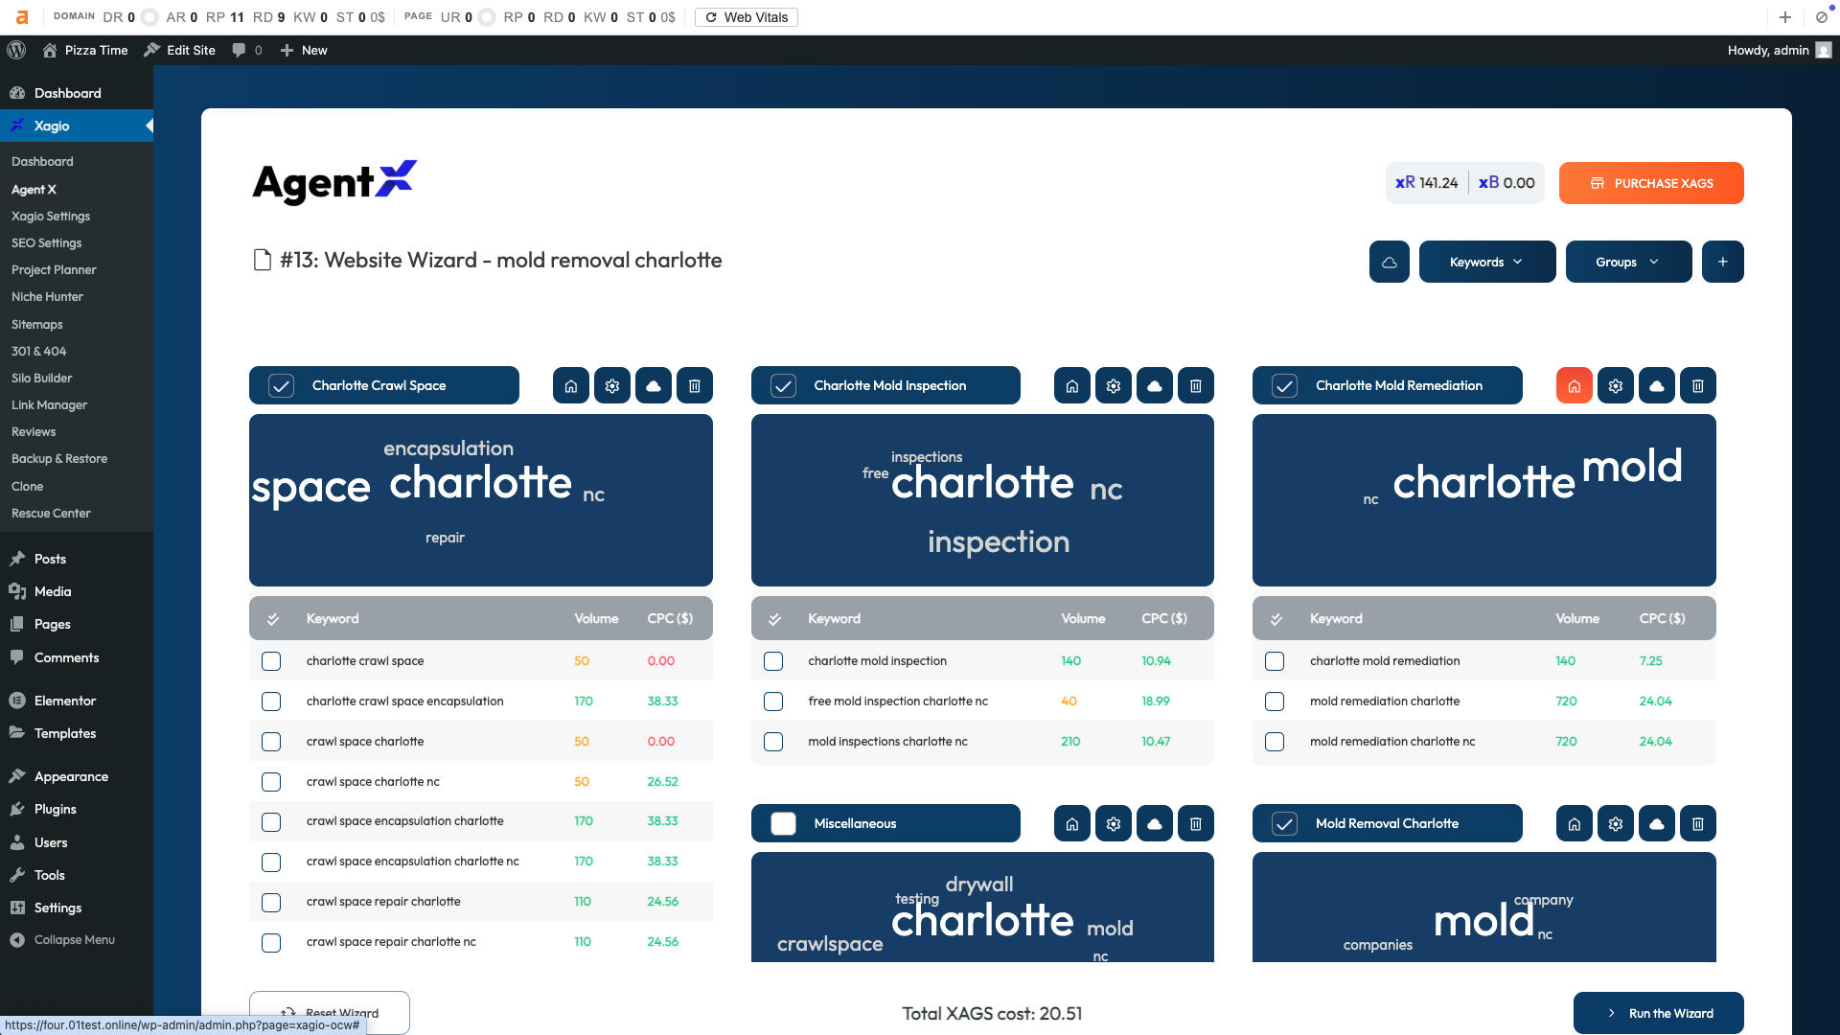Open the Plugins admin menu
The image size is (1840, 1035).
(x=56, y=809)
